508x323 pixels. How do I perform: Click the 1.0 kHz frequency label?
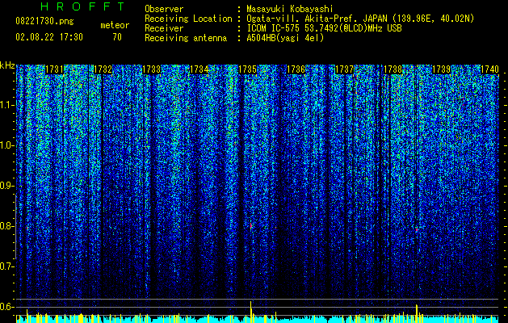(7, 146)
